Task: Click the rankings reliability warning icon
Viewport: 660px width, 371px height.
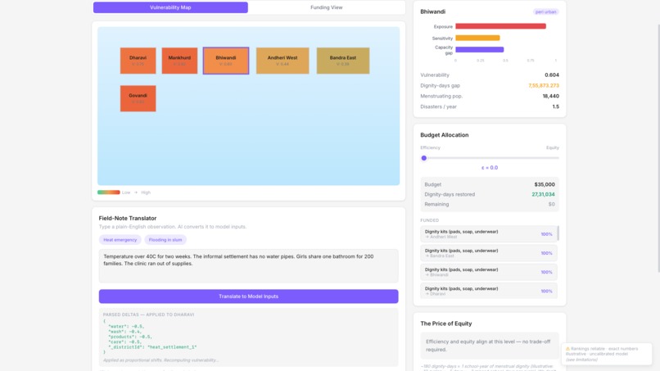Action: point(567,349)
